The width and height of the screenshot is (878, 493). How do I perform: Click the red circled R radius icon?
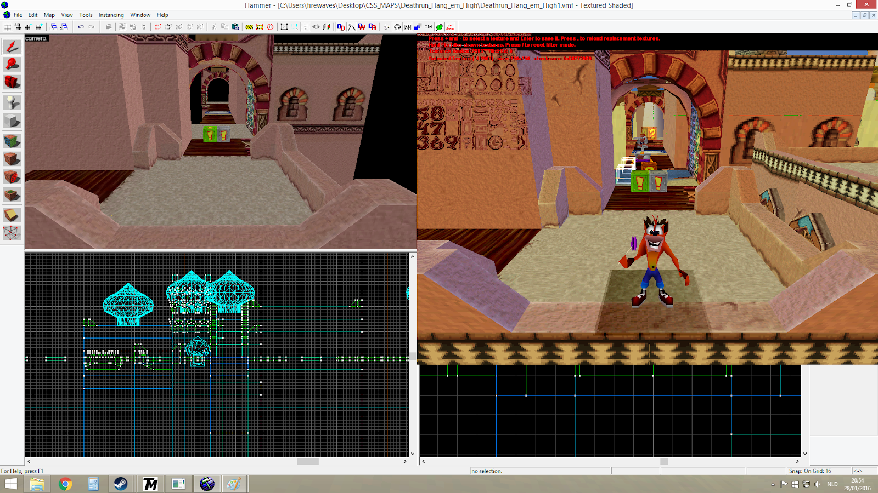click(x=271, y=27)
